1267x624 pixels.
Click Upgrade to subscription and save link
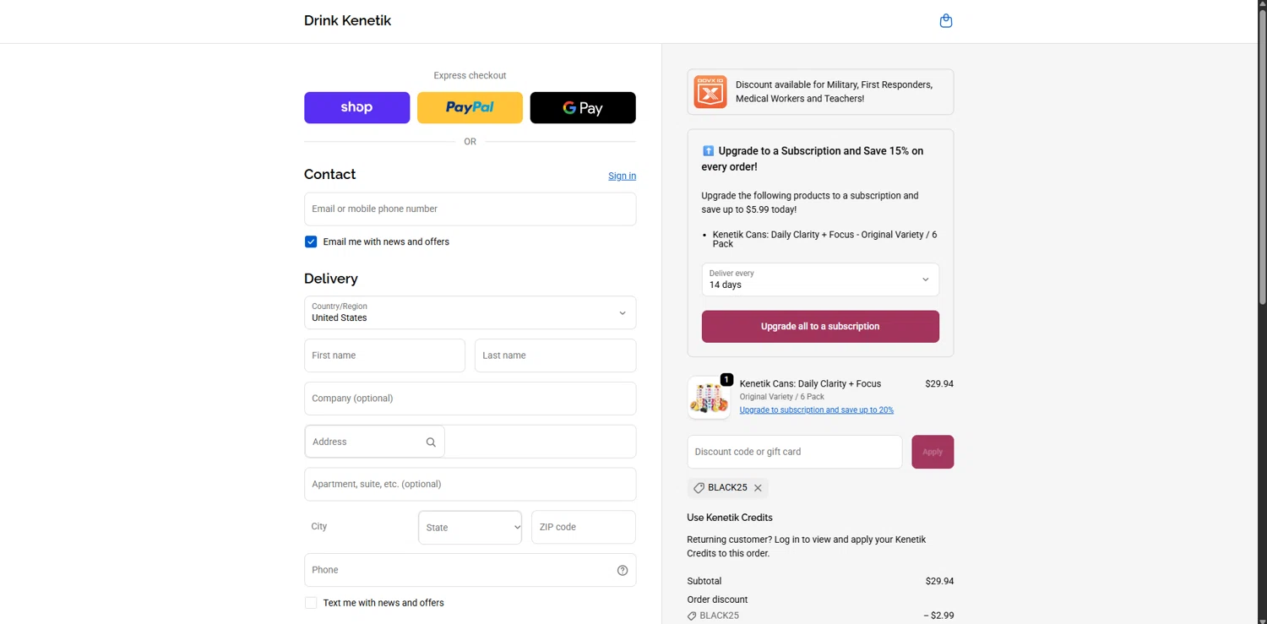816,410
